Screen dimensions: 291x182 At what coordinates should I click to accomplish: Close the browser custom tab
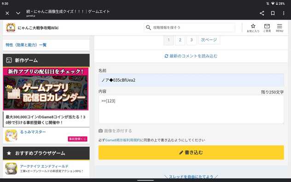pos(7,13)
